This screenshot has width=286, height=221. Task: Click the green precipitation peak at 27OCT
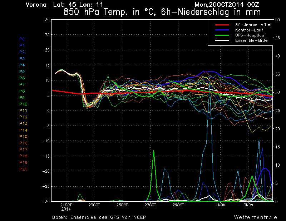154,151
